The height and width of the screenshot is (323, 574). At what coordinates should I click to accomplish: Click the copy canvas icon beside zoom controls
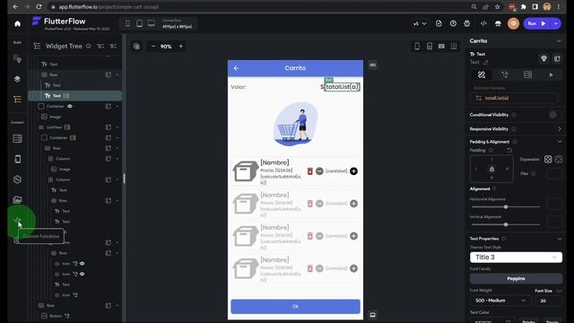pos(136,46)
